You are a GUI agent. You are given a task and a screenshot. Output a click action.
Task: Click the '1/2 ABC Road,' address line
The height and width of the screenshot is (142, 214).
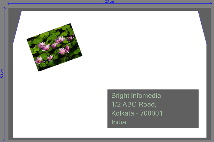[134, 104]
